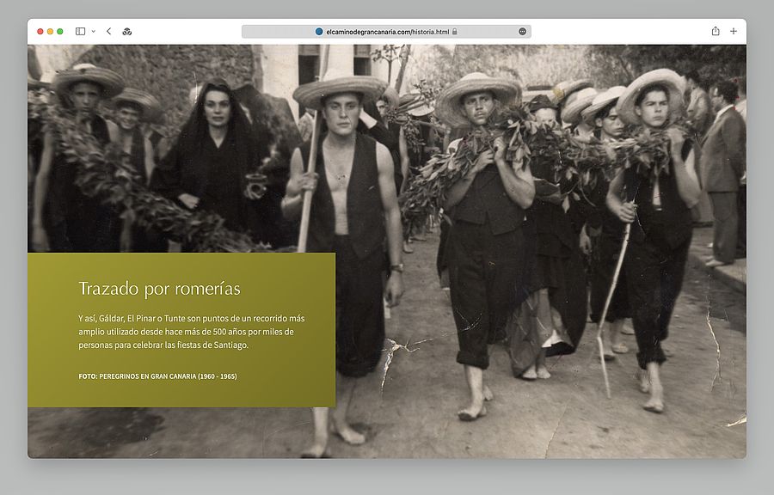Add a new tab with plus icon
The image size is (774, 495).
734,31
